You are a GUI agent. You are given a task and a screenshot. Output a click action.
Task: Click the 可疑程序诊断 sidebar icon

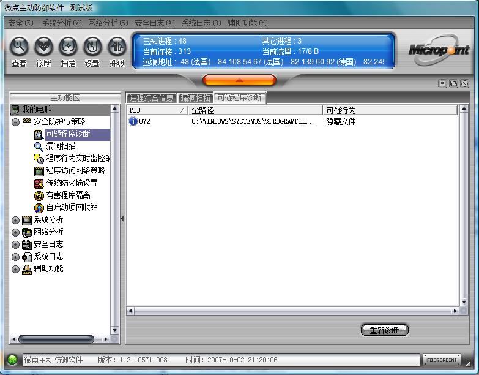pyautogui.click(x=39, y=134)
